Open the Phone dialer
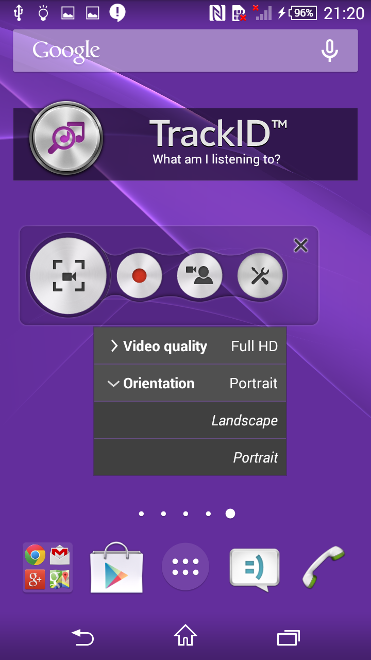371x660 pixels. 324,566
